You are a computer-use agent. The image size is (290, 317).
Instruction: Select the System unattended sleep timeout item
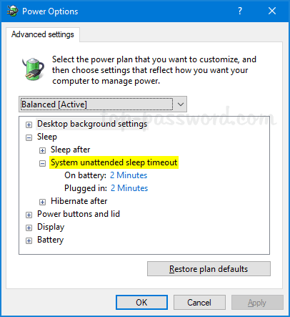[x=114, y=162]
